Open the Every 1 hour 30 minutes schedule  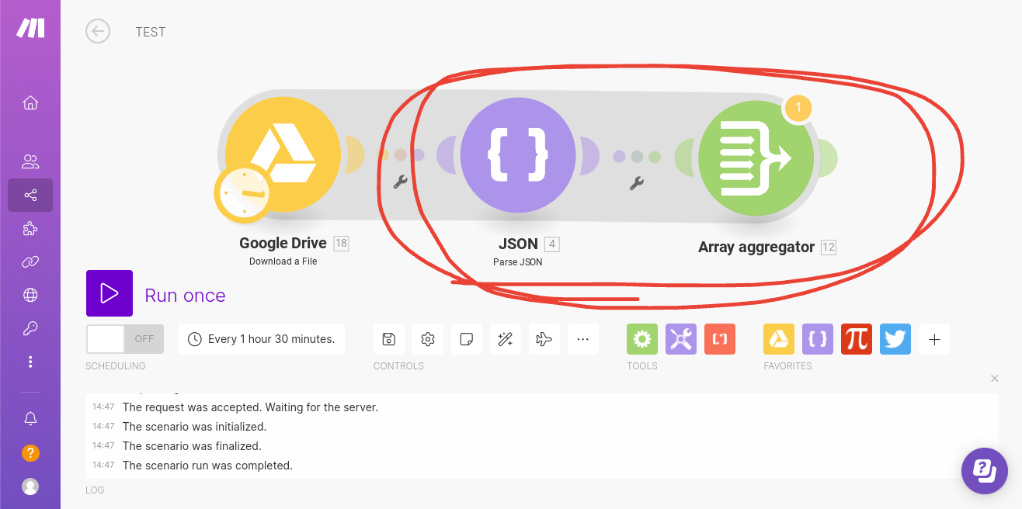[262, 339]
